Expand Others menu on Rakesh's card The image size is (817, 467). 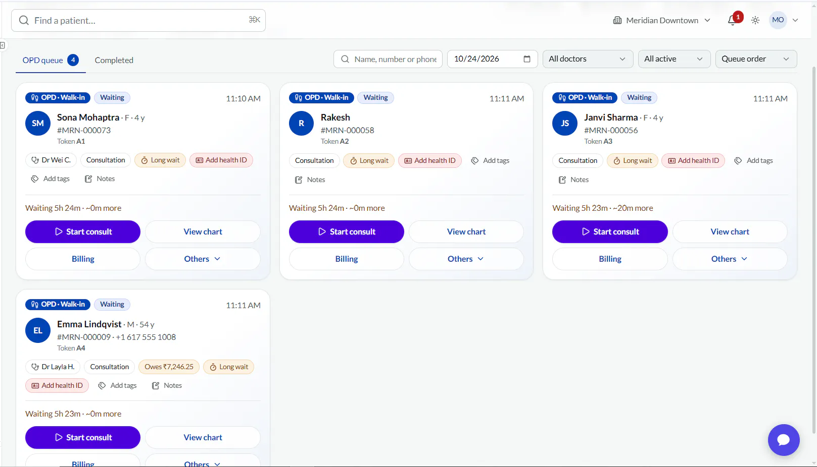(x=466, y=259)
